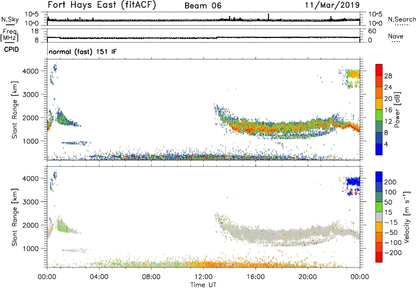The image size is (416, 288).
Task: Click the blue swatch at the Velocity color bar's top
Action: tap(379, 177)
